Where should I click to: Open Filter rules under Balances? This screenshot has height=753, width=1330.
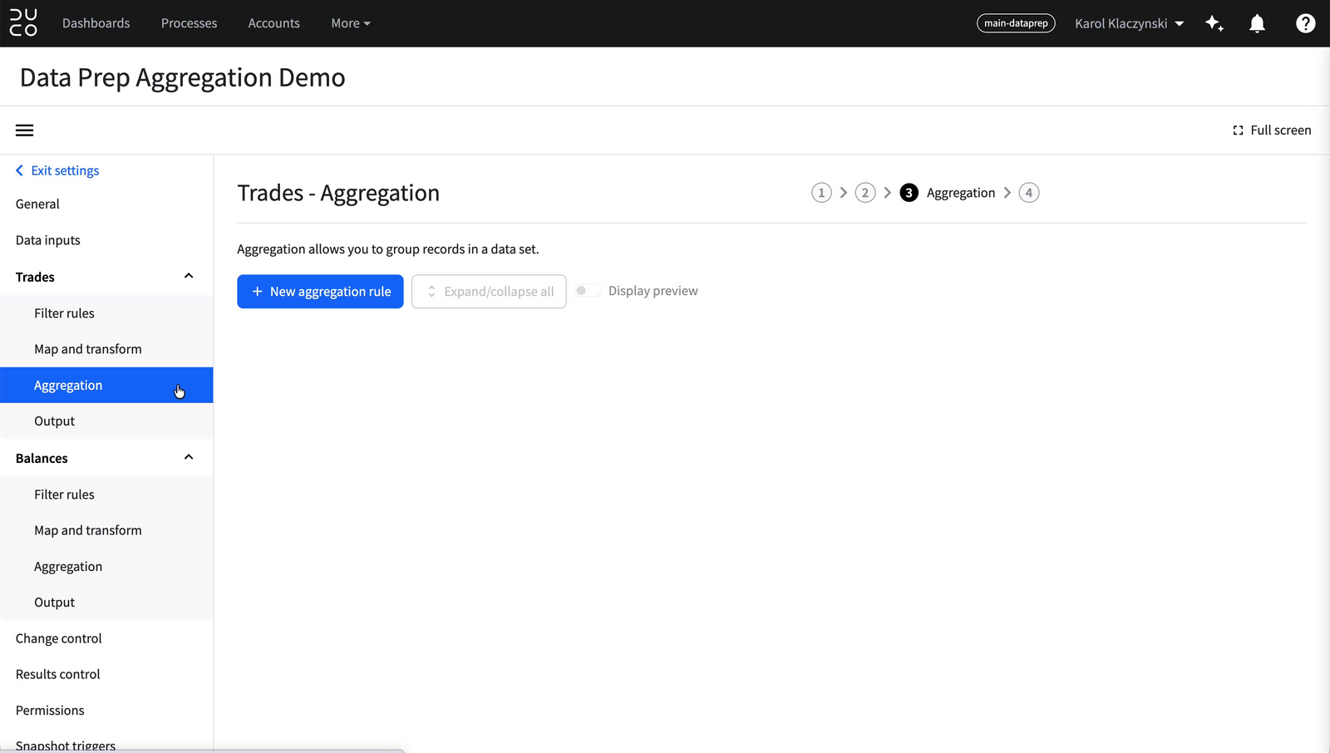coord(106,495)
